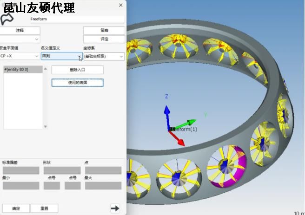This screenshot has height=215, width=305.
Task: Open the 策略 strategy button
Action: (x=104, y=30)
